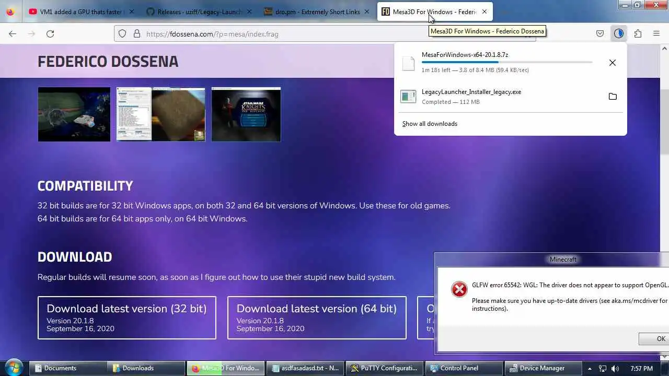Click the MesaForWindows download progress bar
669x376 pixels.
(507, 62)
